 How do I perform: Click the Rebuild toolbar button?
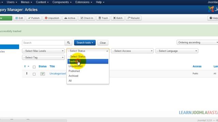134,18
